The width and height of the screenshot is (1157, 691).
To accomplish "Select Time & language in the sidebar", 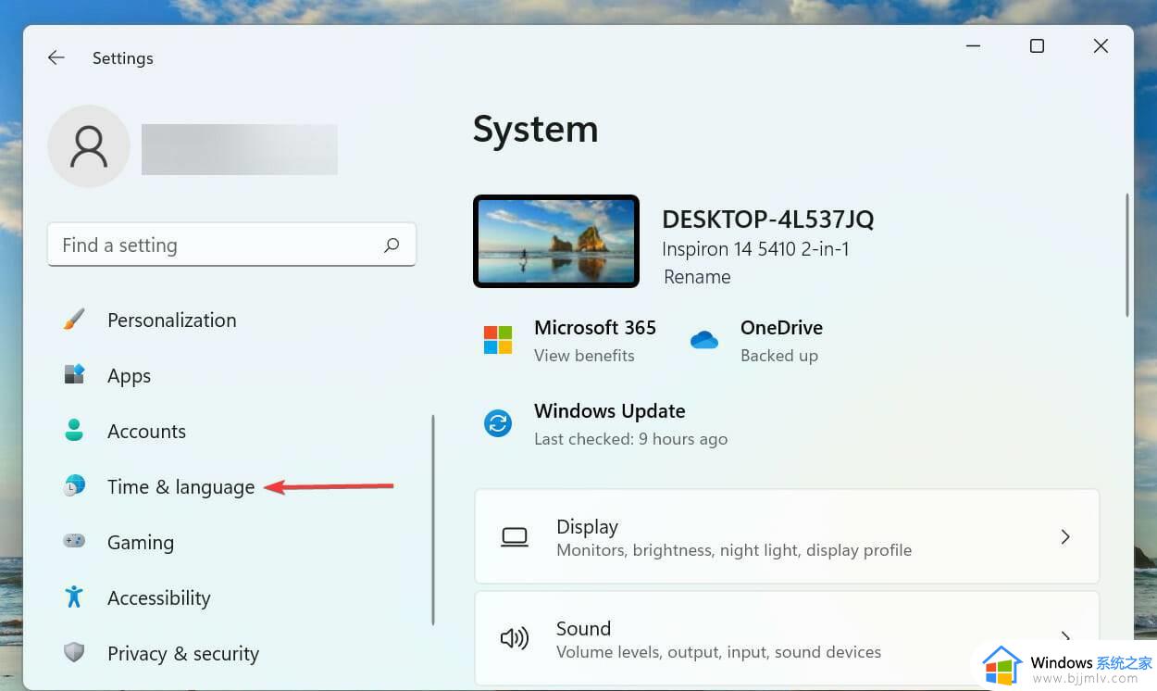I will pyautogui.click(x=180, y=486).
